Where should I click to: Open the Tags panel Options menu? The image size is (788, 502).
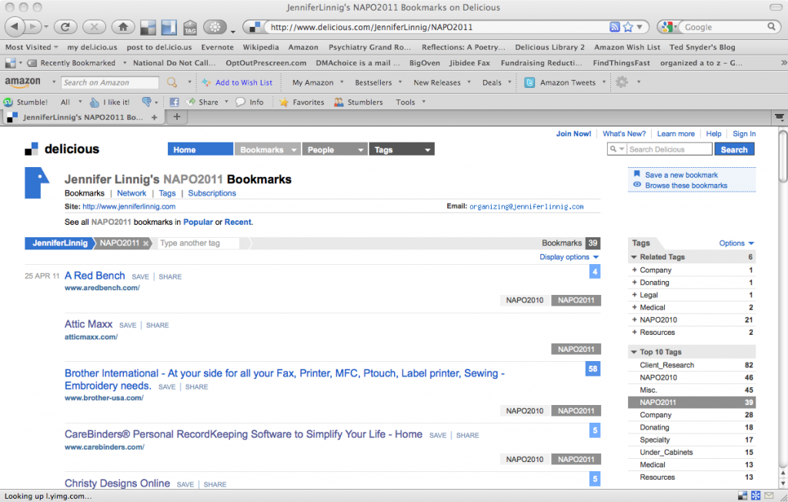tap(736, 243)
